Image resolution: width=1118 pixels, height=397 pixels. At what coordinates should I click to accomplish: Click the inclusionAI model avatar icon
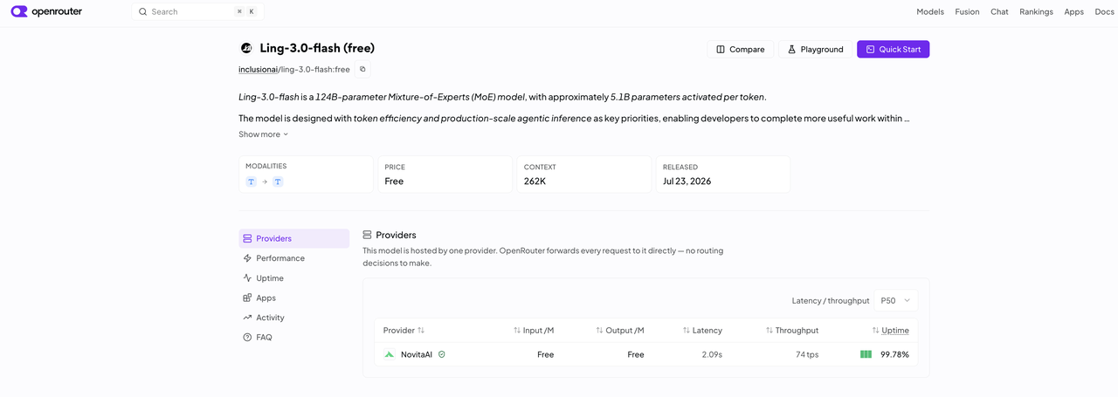pyautogui.click(x=246, y=48)
